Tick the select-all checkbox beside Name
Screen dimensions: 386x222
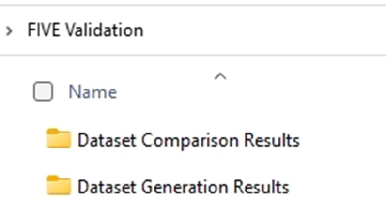coord(43,91)
